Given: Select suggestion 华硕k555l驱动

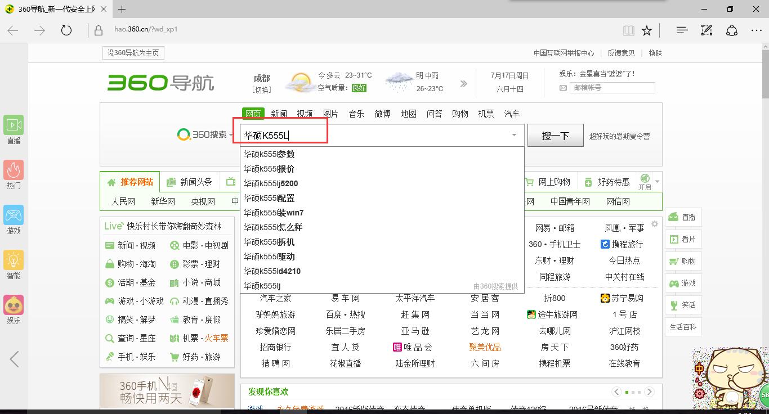Looking at the screenshot, I should click(x=382, y=256).
